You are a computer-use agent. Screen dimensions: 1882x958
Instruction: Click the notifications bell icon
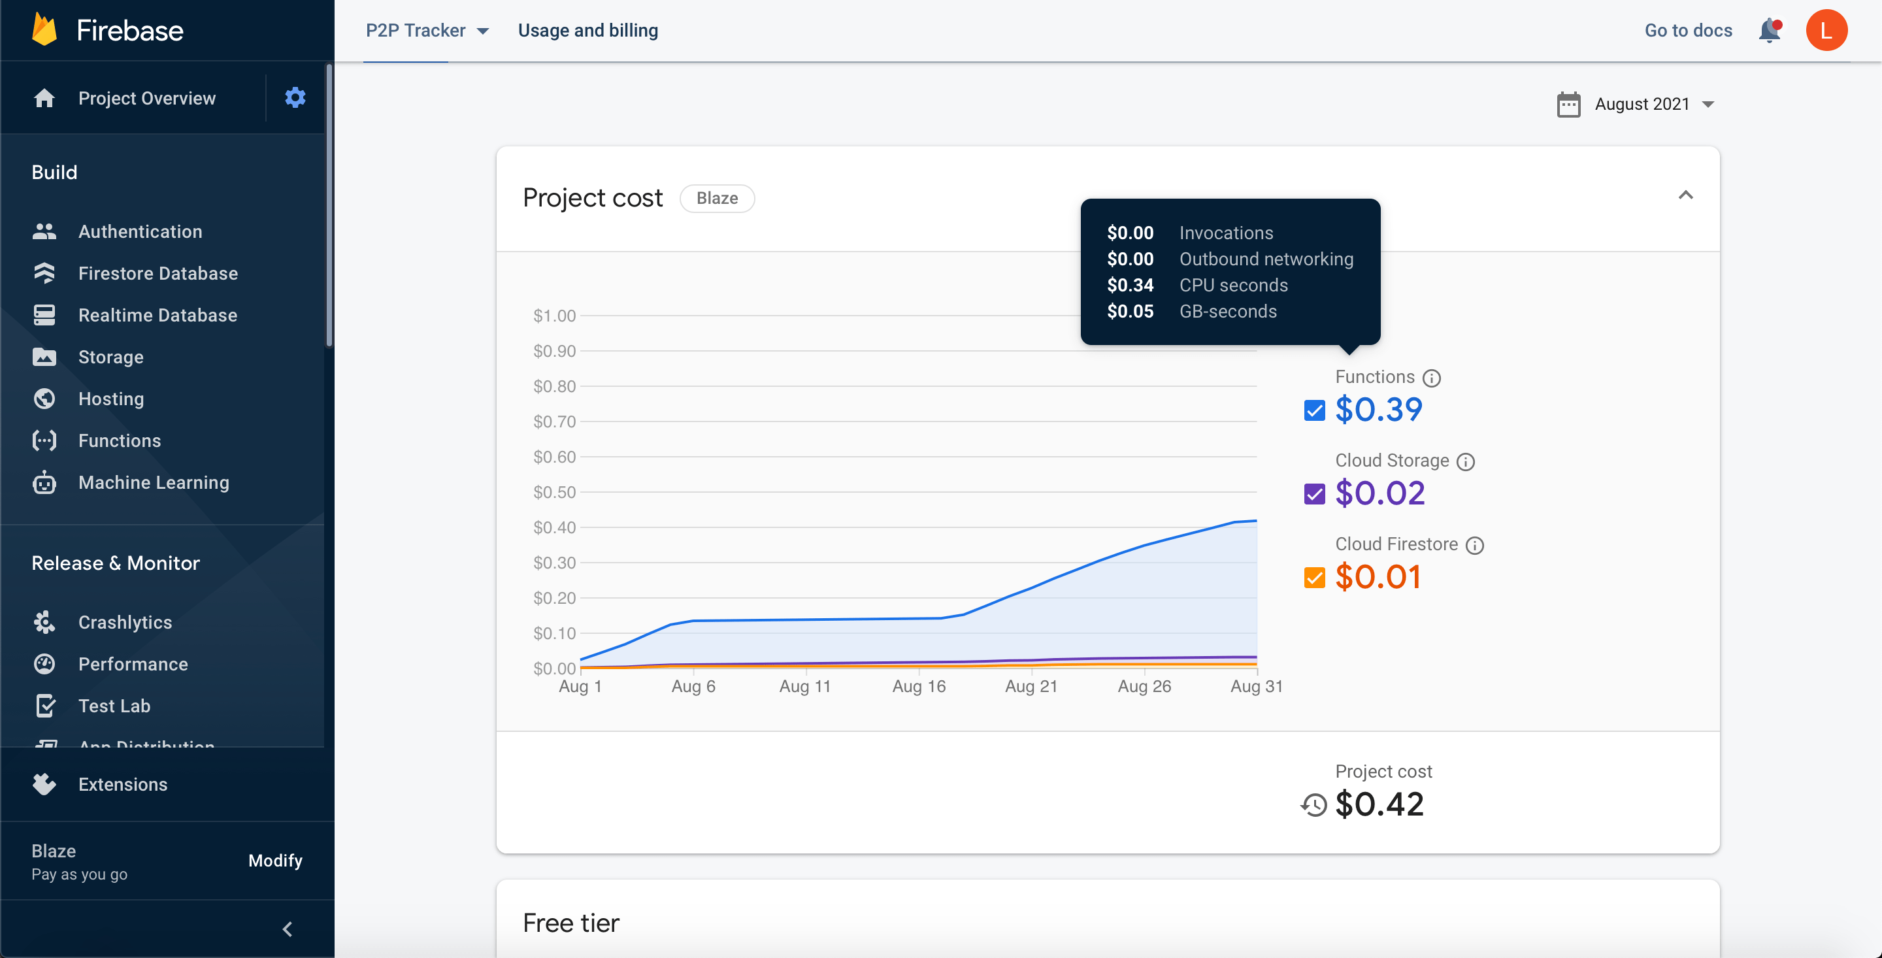click(1769, 31)
